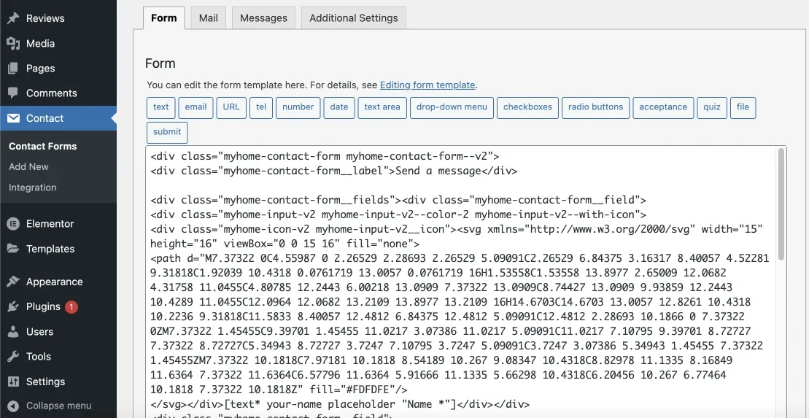Insert an acceptance form tag
Viewport: 809px width, 418px height.
tap(663, 107)
